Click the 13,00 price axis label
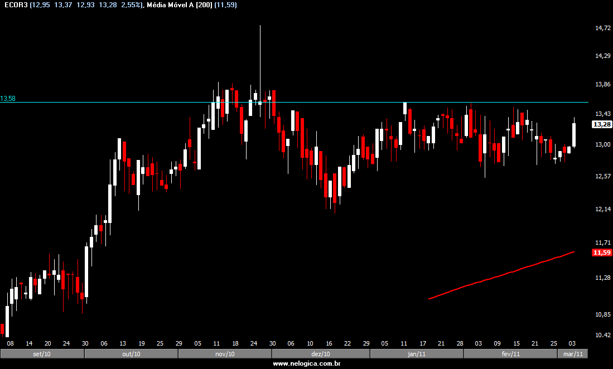 coord(603,144)
